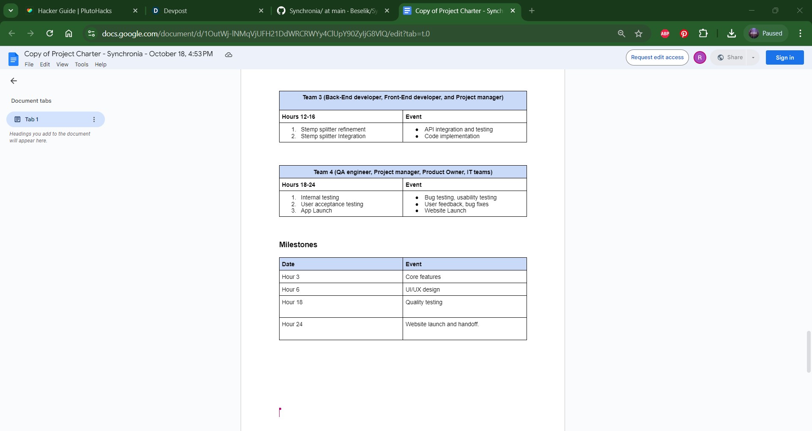Screen dimensions: 812x431
Task: Click the Pinterest extension icon
Action: coord(684,33)
